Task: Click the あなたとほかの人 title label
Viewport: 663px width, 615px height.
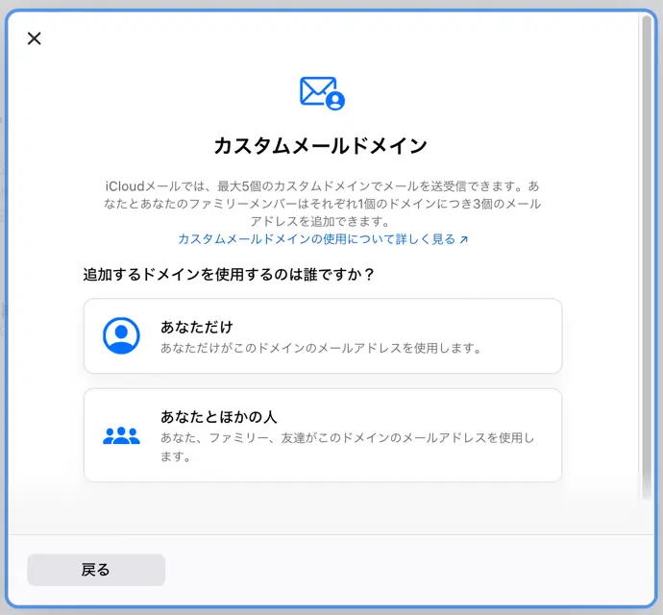Action: click(219, 417)
